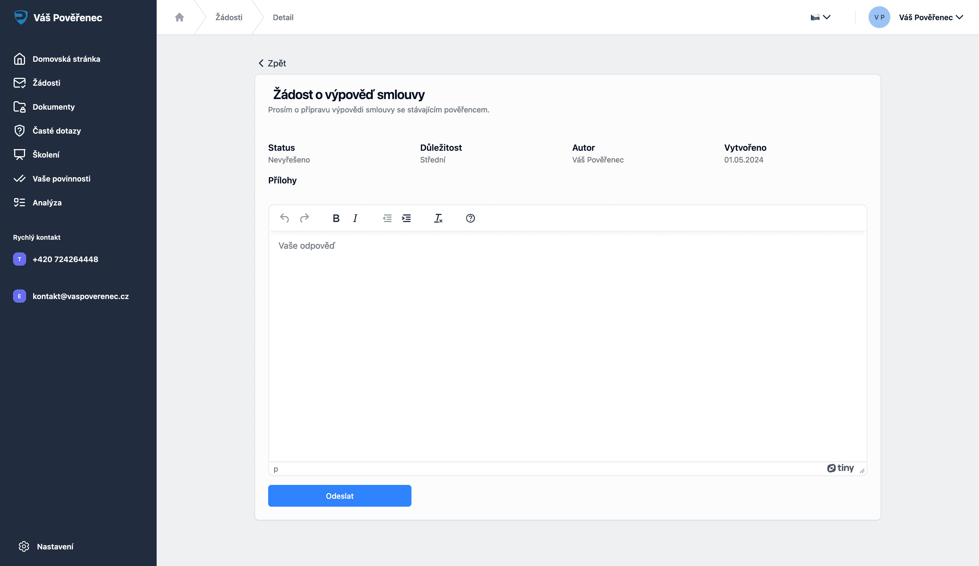The width and height of the screenshot is (979, 566).
Task: Click the redo arrow in editor toolbar
Action: coord(305,218)
